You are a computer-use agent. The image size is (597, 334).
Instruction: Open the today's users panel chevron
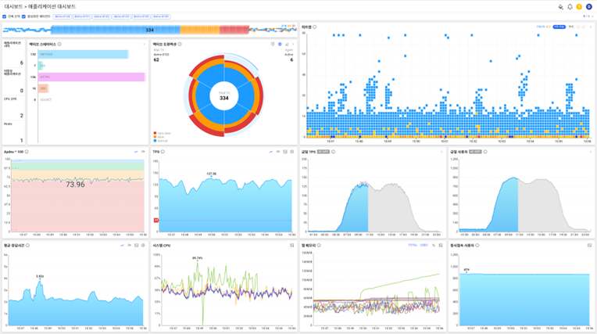[591, 152]
